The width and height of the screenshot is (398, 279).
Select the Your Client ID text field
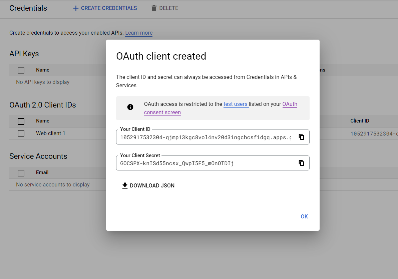204,137
